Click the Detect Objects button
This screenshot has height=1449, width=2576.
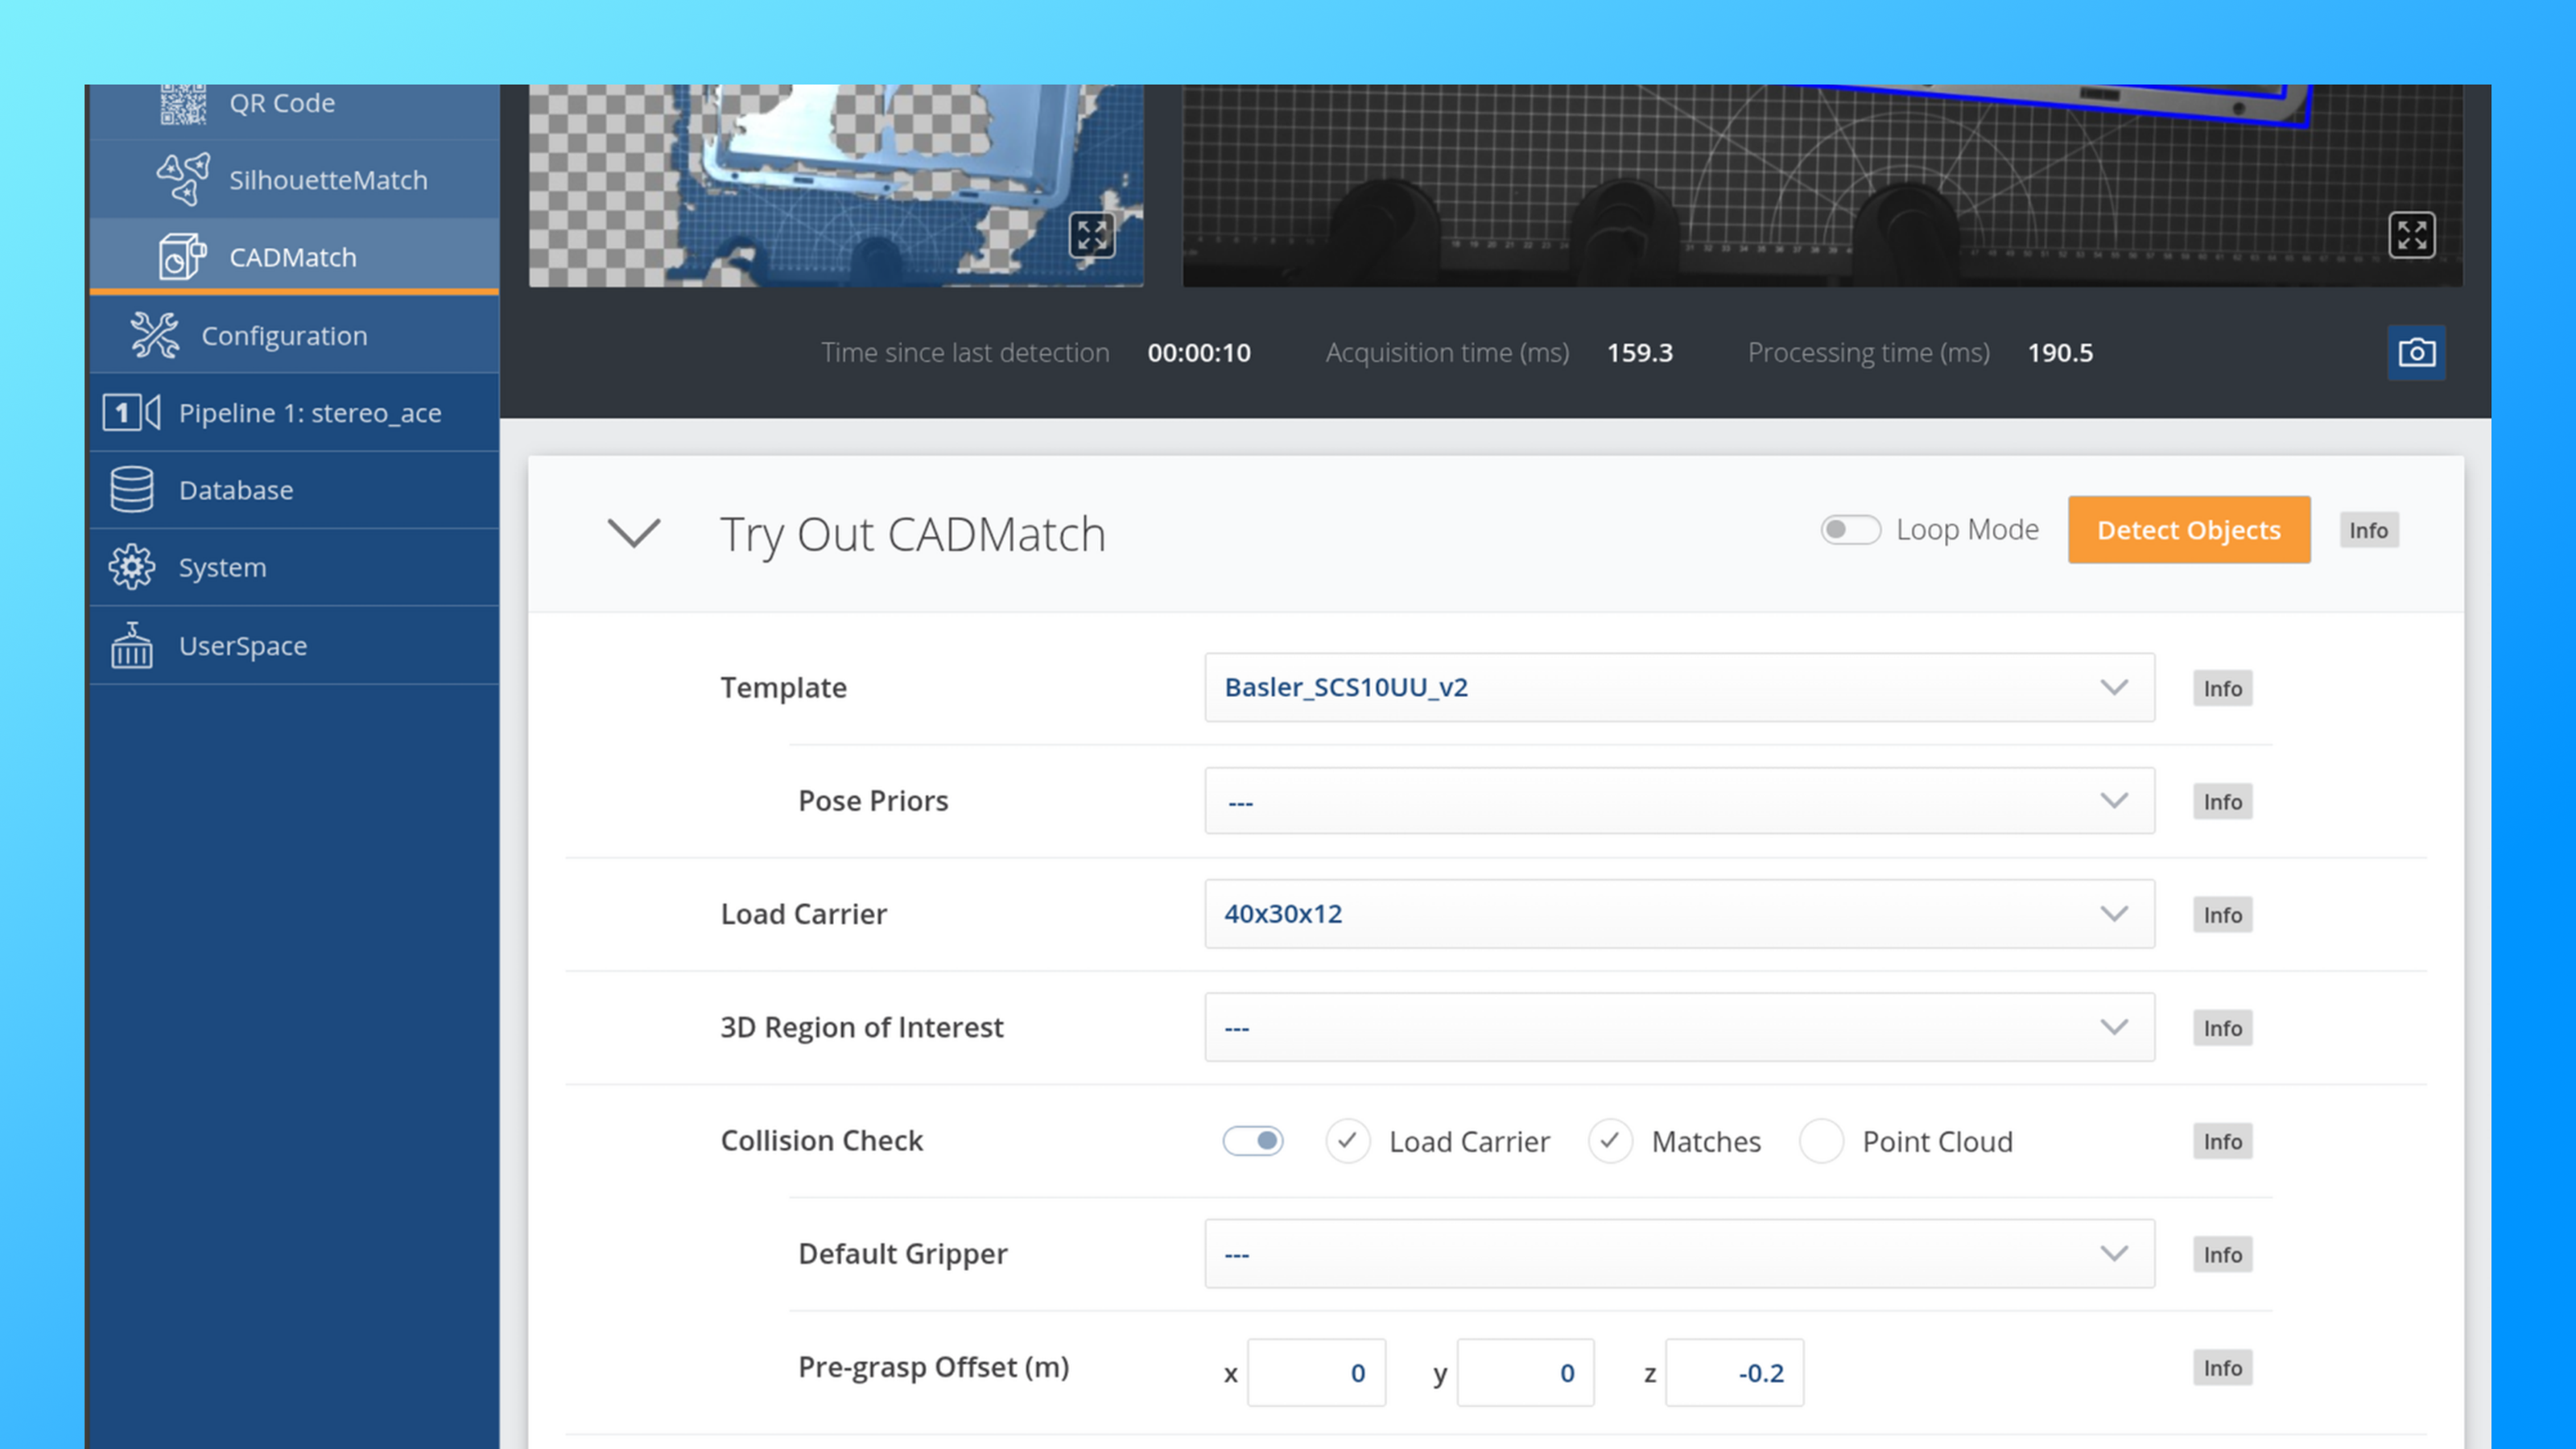point(2189,529)
